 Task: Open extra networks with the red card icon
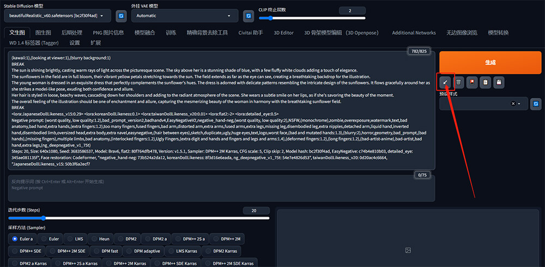click(472, 82)
